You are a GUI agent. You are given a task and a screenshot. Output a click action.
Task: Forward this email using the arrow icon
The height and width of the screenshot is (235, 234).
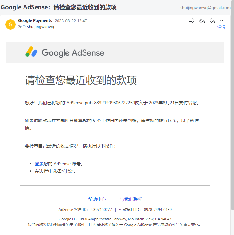(192, 21)
